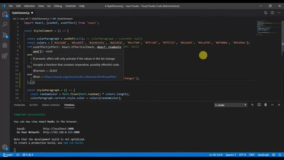Viewport: 284px width, 160px height.
Task: Switch to the PROBLEMS panel tab
Action: pyautogui.click(x=20, y=105)
